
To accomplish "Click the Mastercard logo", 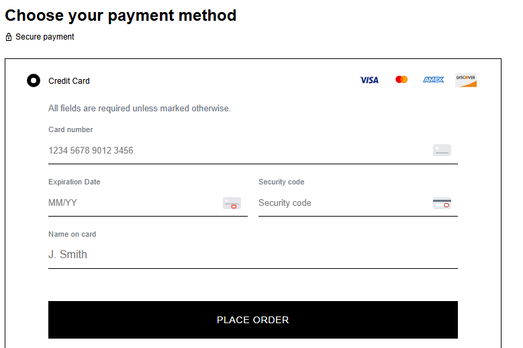I will click(401, 80).
